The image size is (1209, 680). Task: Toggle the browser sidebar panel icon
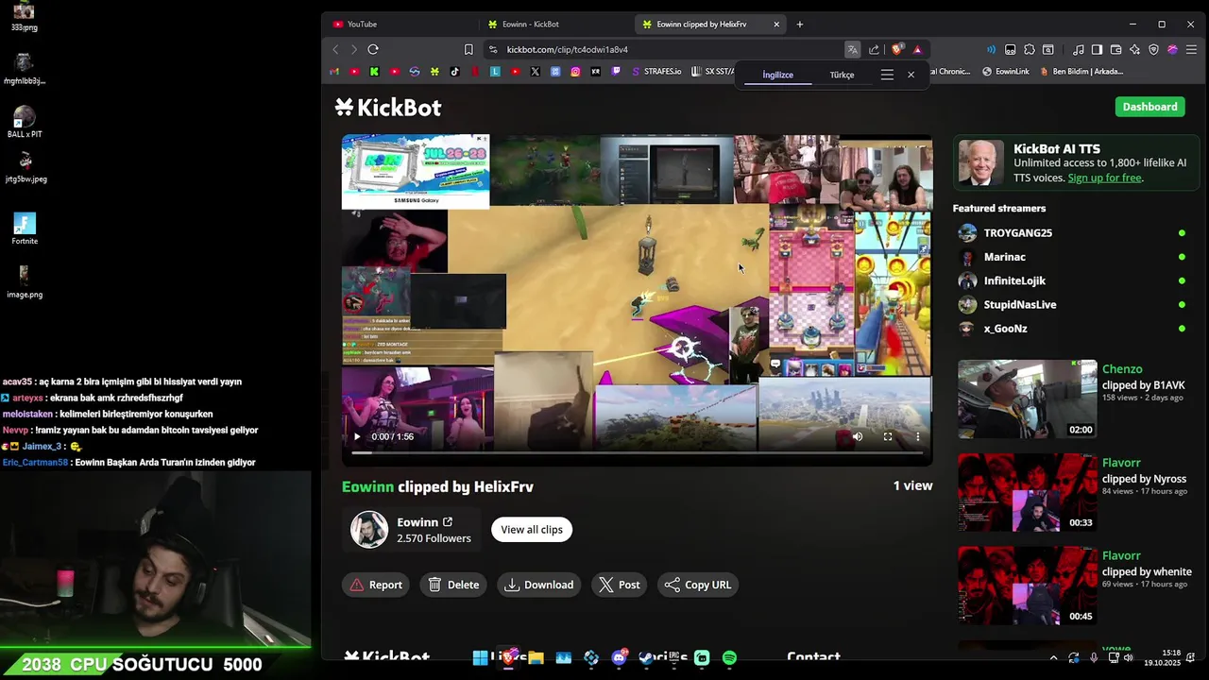click(1097, 49)
